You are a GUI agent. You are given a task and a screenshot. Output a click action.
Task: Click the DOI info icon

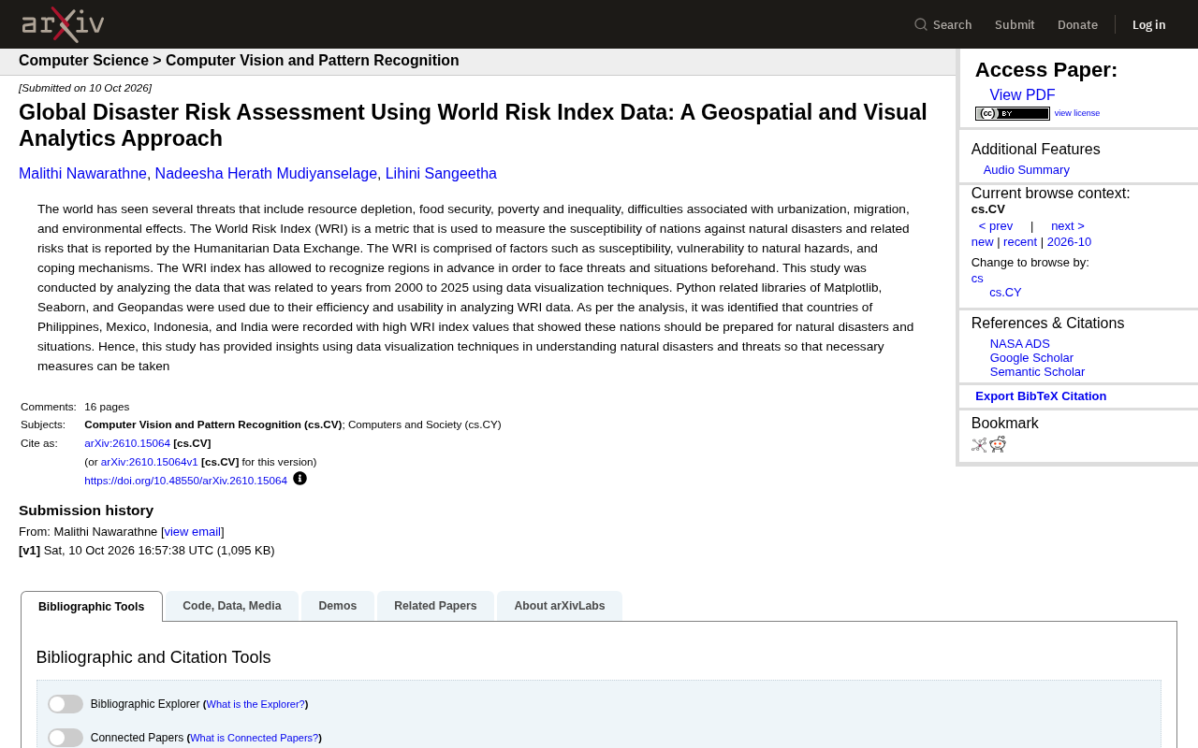299,479
